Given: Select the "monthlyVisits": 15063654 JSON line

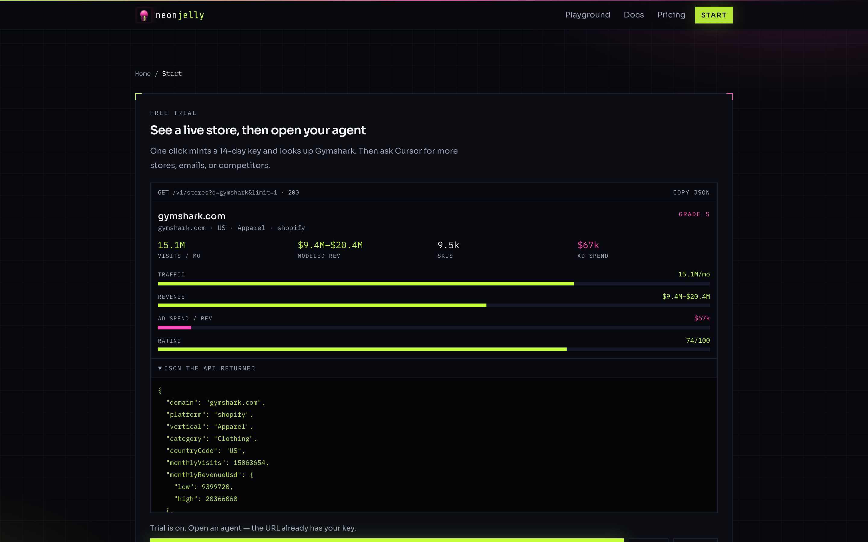Looking at the screenshot, I should coord(217,463).
